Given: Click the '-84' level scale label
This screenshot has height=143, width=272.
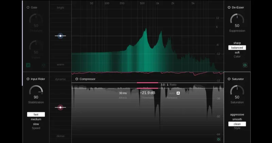Looking at the screenshot, I should (x=218, y=134).
